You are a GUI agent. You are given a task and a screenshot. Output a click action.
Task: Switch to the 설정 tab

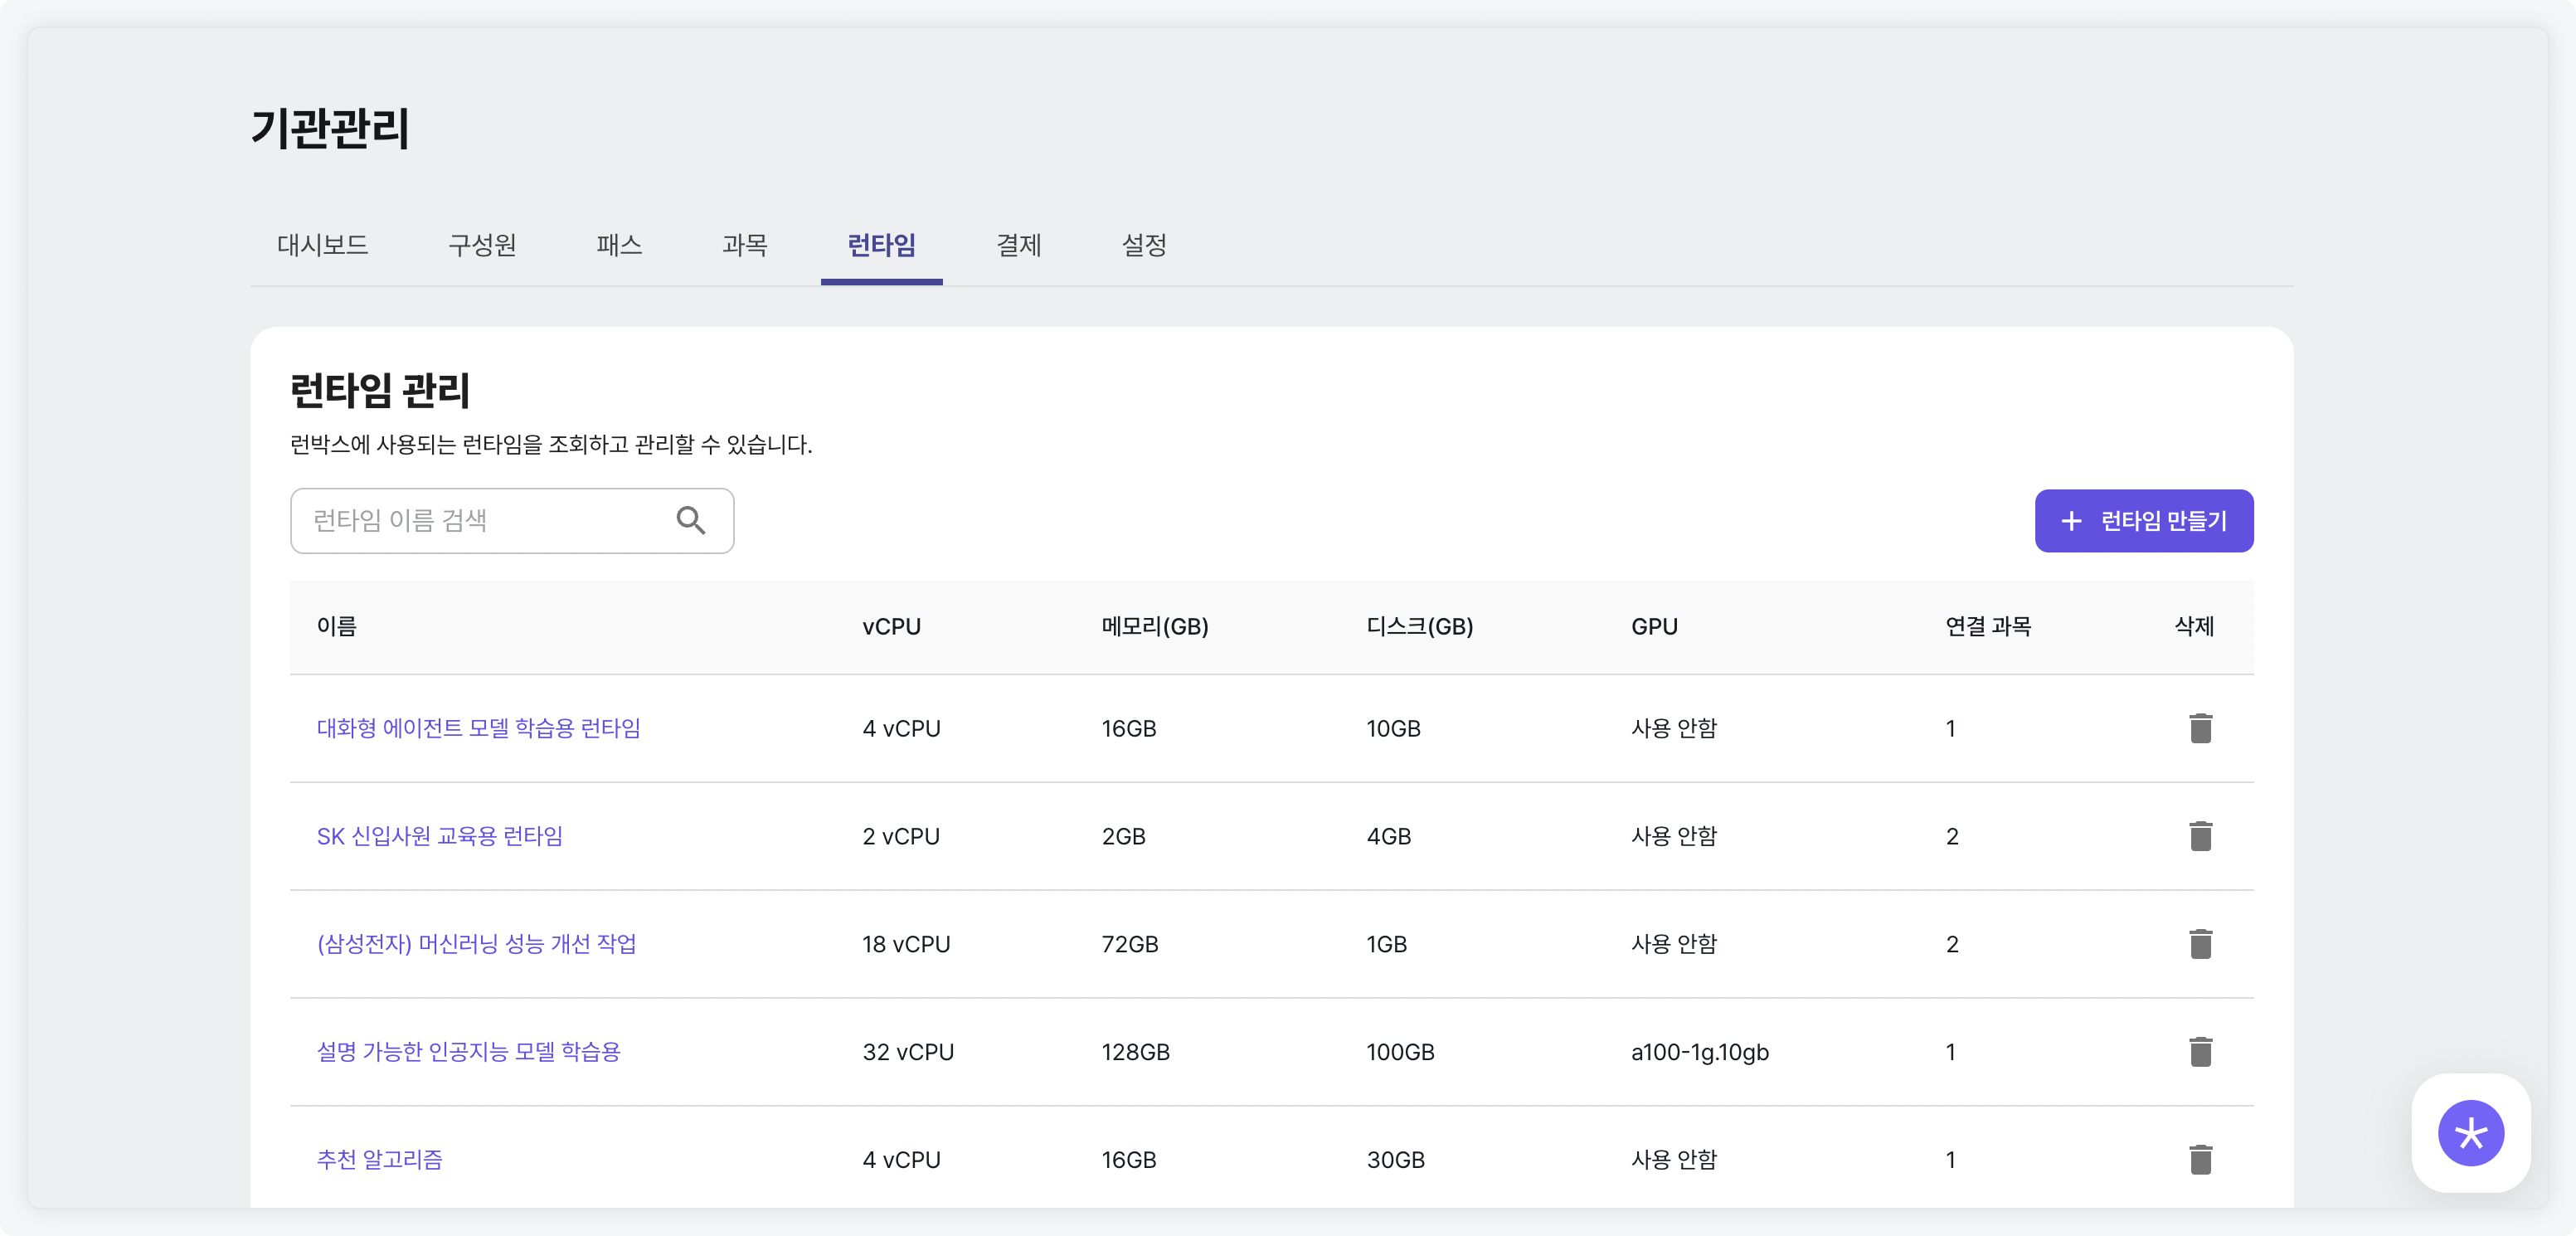[x=1144, y=245]
